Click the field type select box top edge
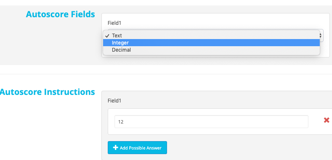Image resolution: width=332 pixels, height=160 pixels. 215,29
